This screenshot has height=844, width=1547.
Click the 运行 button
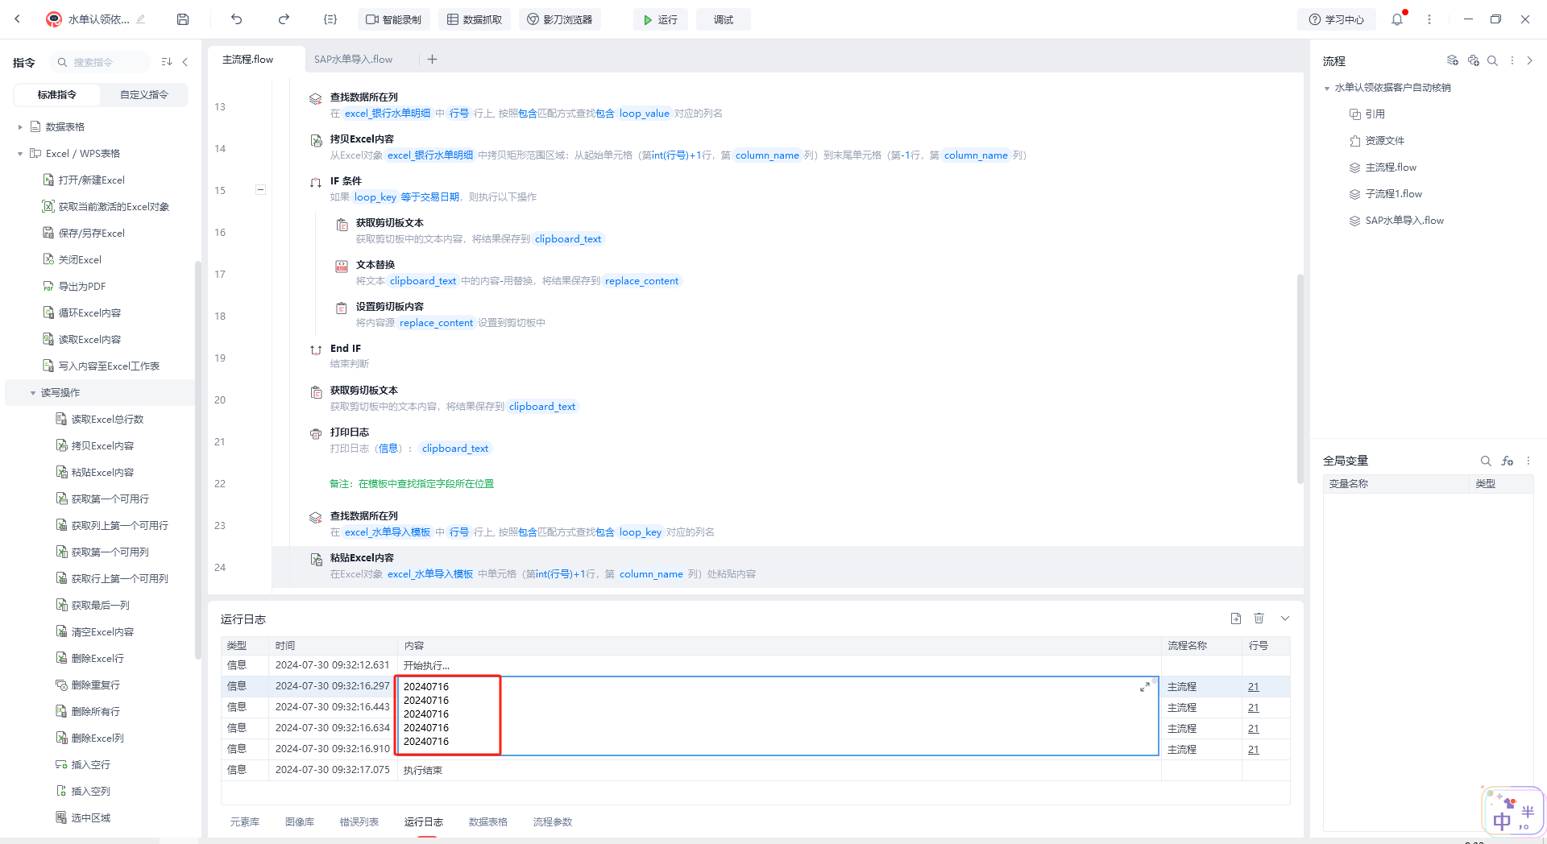(x=661, y=19)
